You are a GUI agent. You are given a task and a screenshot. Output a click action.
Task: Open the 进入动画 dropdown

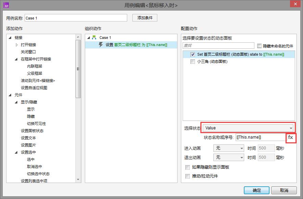(x=229, y=148)
